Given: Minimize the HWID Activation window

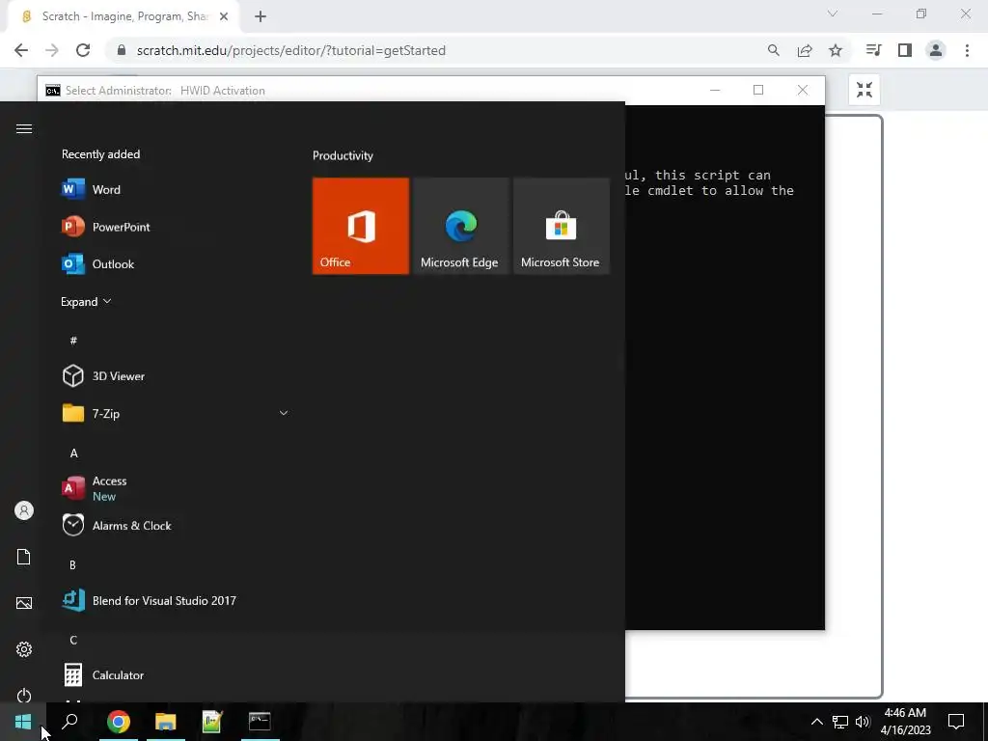Looking at the screenshot, I should (715, 90).
